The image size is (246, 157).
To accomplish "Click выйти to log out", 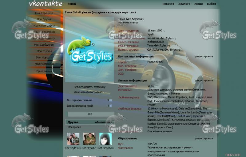I will [211, 4].
